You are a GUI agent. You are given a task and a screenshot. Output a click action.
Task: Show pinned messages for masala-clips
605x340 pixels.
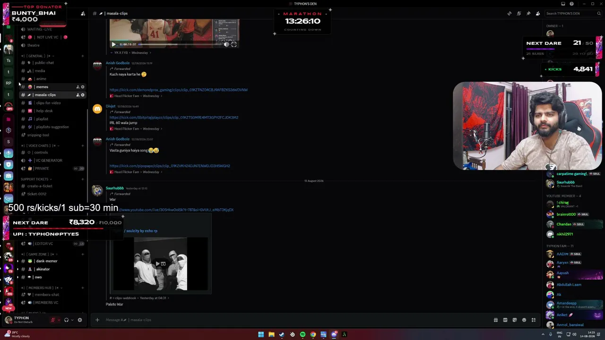[x=528, y=14]
